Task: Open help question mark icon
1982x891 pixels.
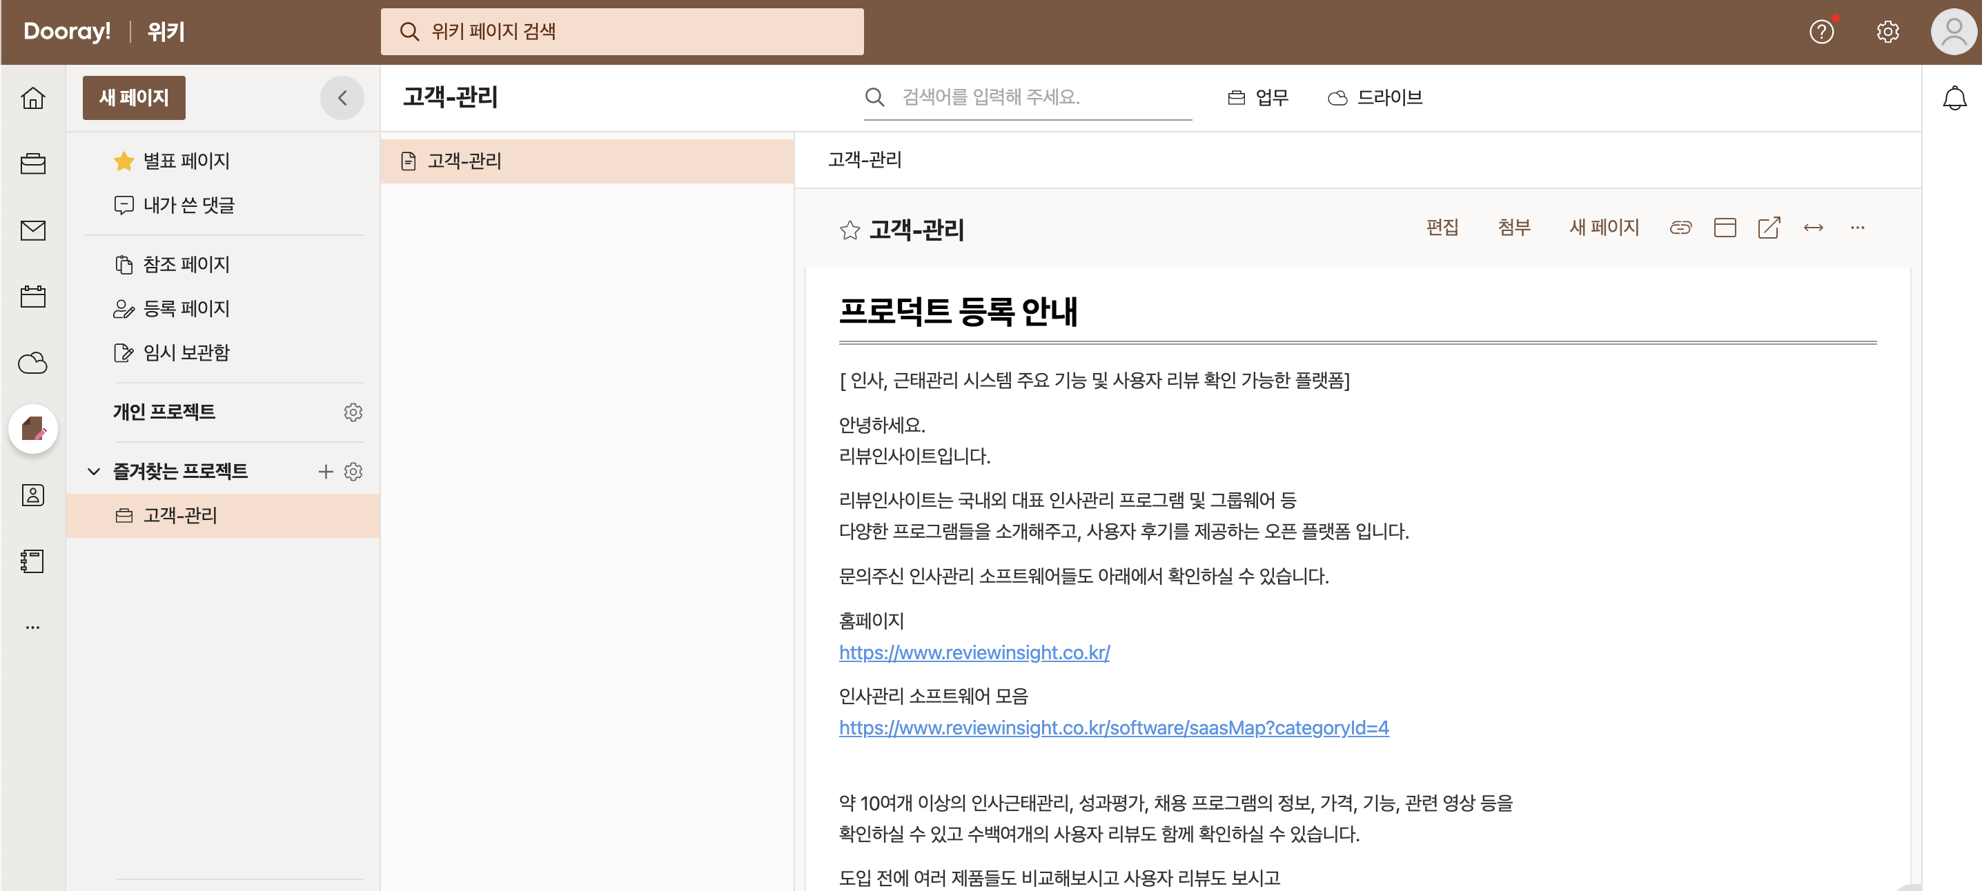Action: (x=1821, y=32)
